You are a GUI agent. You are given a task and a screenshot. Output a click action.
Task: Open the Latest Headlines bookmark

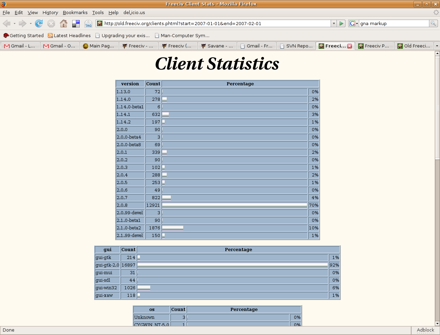[x=69, y=35]
